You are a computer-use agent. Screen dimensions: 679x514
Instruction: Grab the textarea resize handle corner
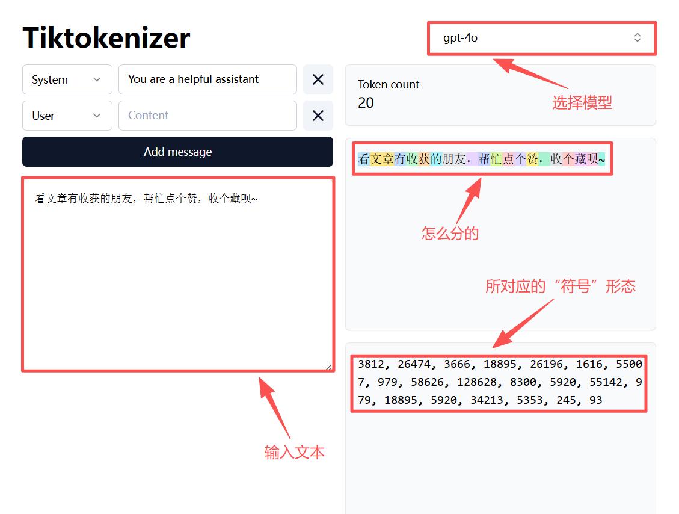(x=328, y=367)
